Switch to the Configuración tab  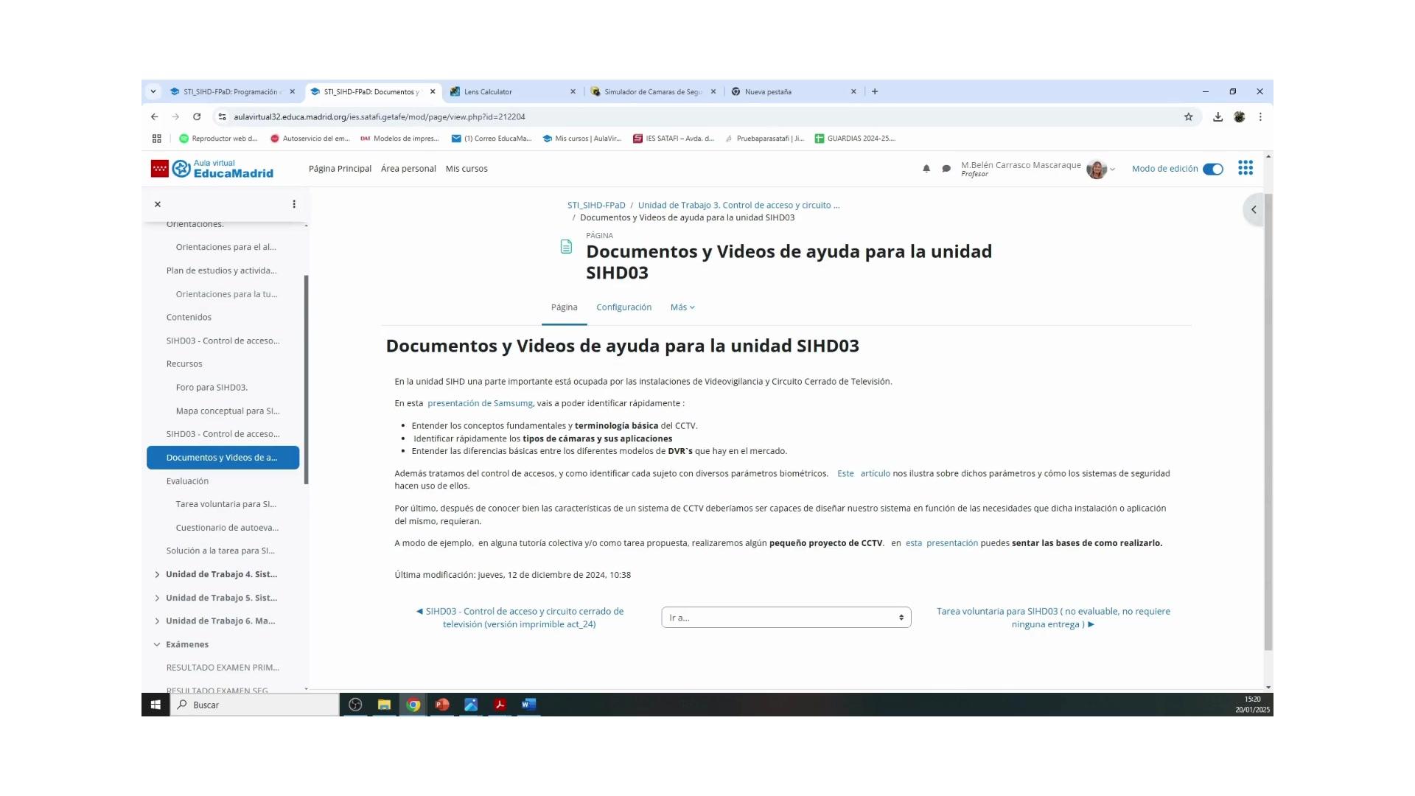(x=623, y=307)
